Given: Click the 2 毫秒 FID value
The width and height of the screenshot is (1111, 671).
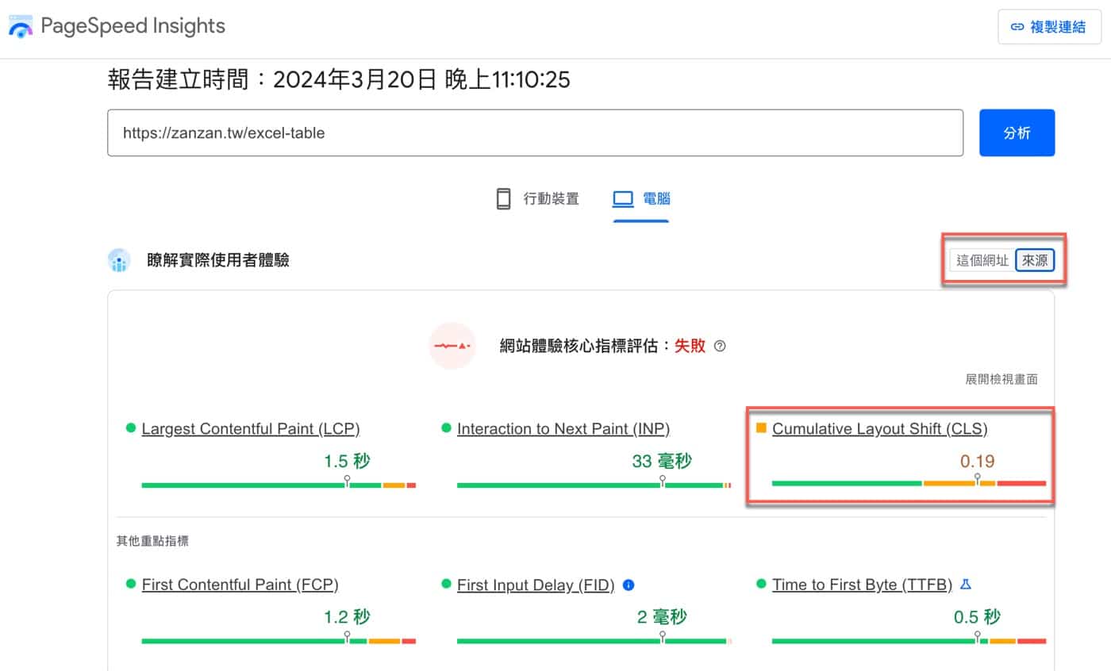Looking at the screenshot, I should click(662, 617).
